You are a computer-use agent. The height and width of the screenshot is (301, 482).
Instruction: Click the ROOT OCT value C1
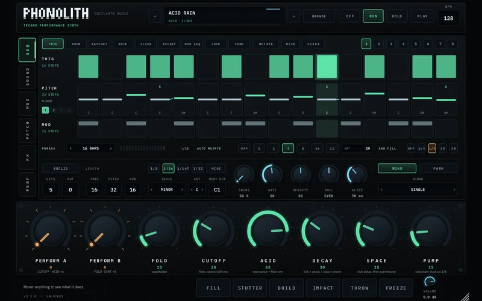coord(217,190)
